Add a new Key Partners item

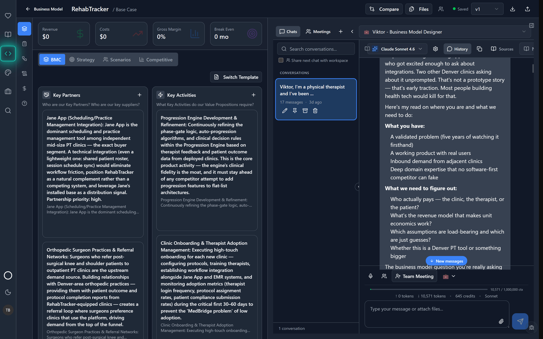pyautogui.click(x=139, y=95)
